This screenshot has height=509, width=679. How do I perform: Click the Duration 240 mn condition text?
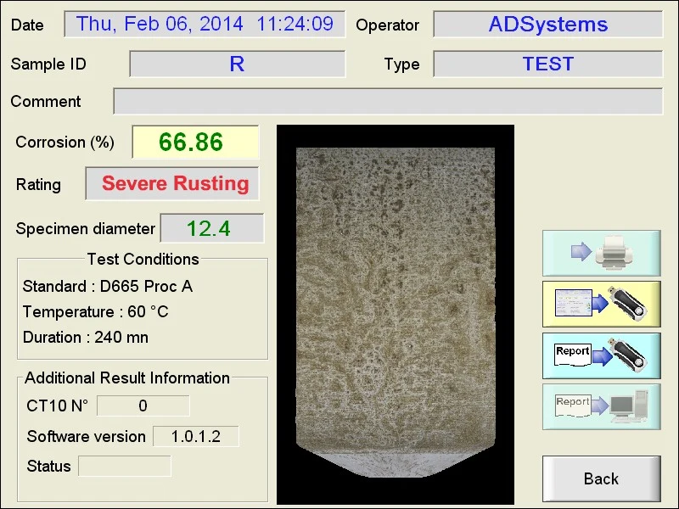click(x=86, y=337)
